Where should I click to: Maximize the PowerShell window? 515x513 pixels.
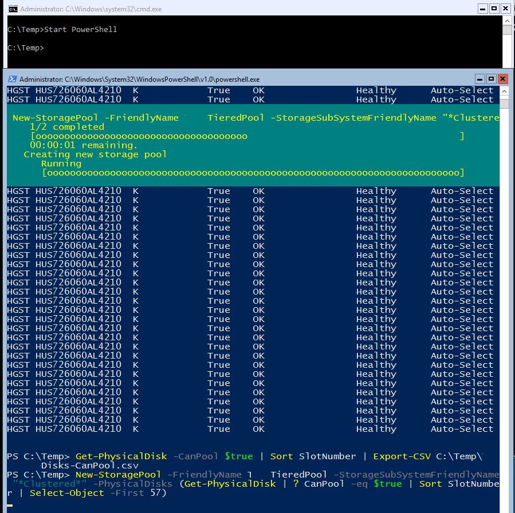pyautogui.click(x=492, y=79)
